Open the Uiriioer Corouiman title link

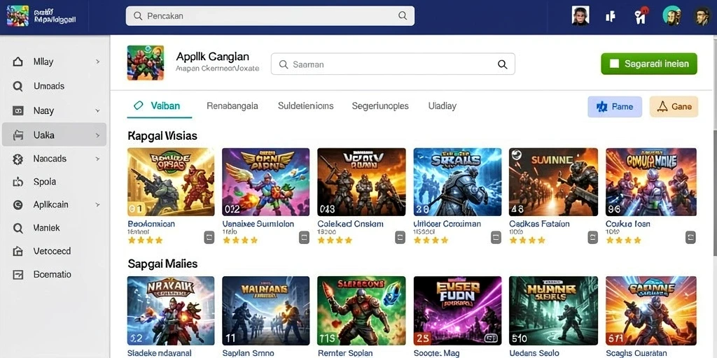coord(447,224)
